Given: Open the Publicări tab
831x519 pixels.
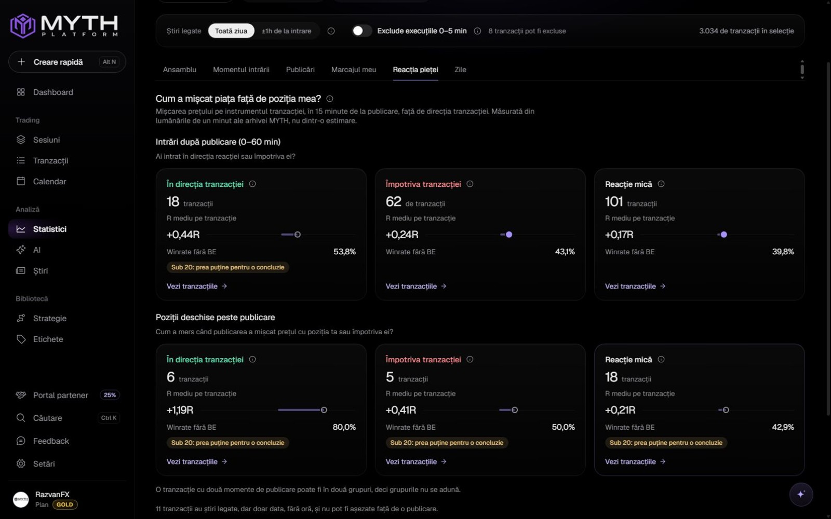Looking at the screenshot, I should pyautogui.click(x=300, y=70).
